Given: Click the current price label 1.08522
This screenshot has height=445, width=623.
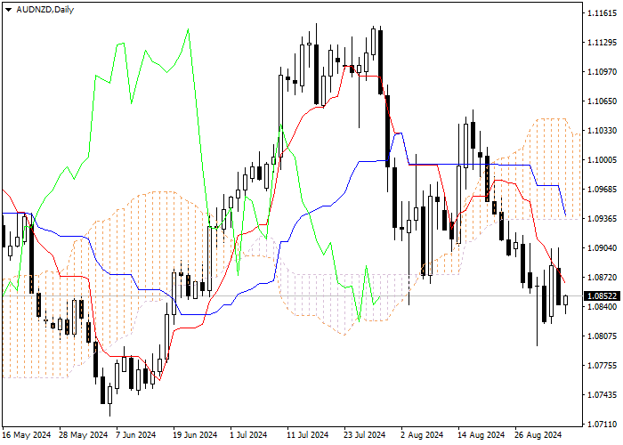Looking at the screenshot, I should 602,296.
